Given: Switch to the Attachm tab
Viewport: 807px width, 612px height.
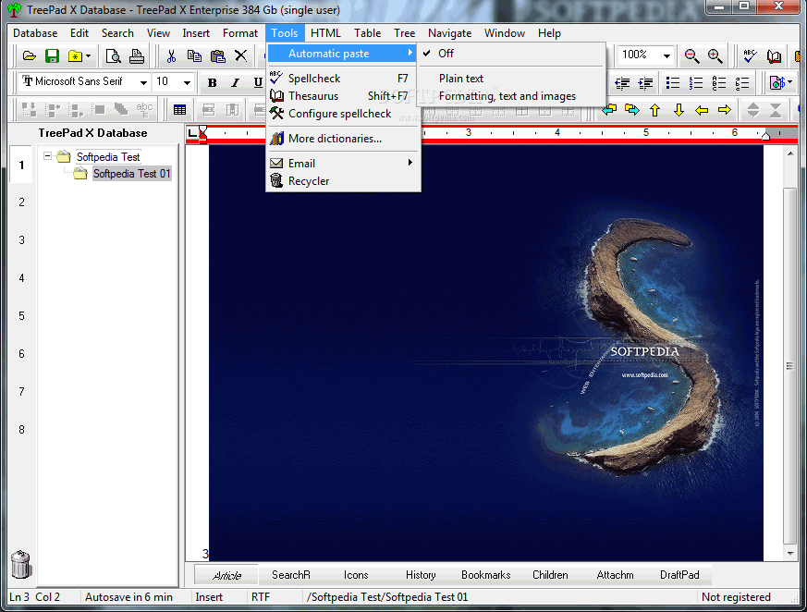Looking at the screenshot, I should (615, 575).
